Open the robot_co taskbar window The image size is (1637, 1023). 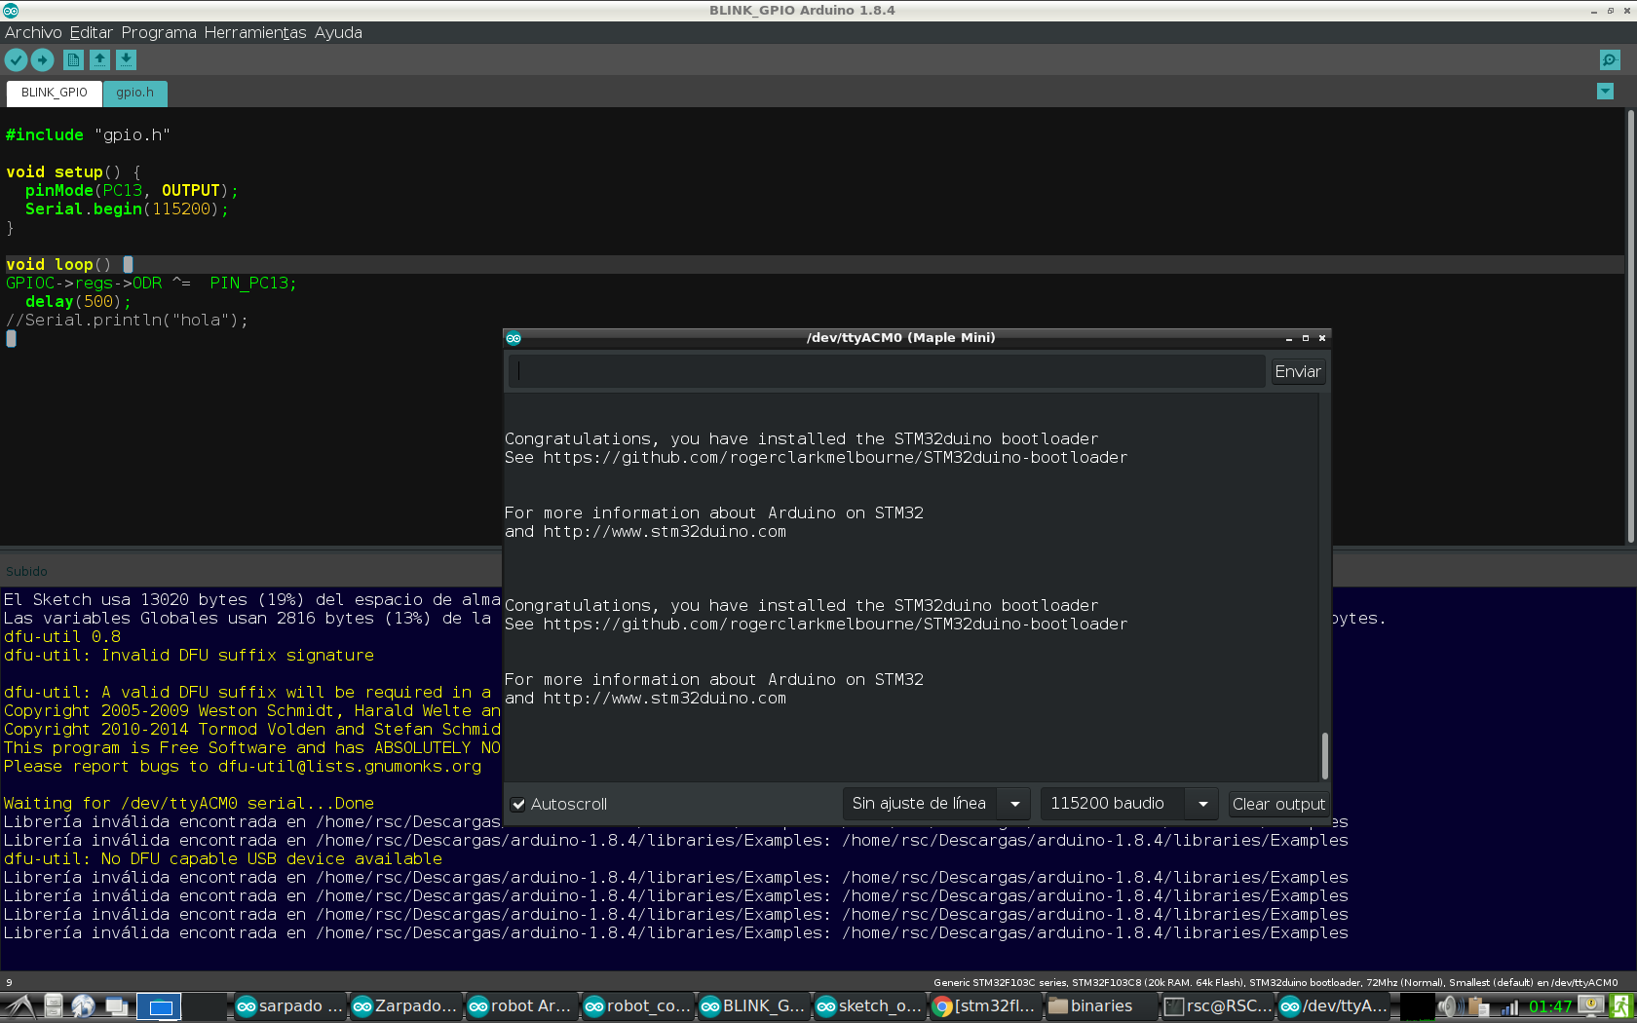637,1006
